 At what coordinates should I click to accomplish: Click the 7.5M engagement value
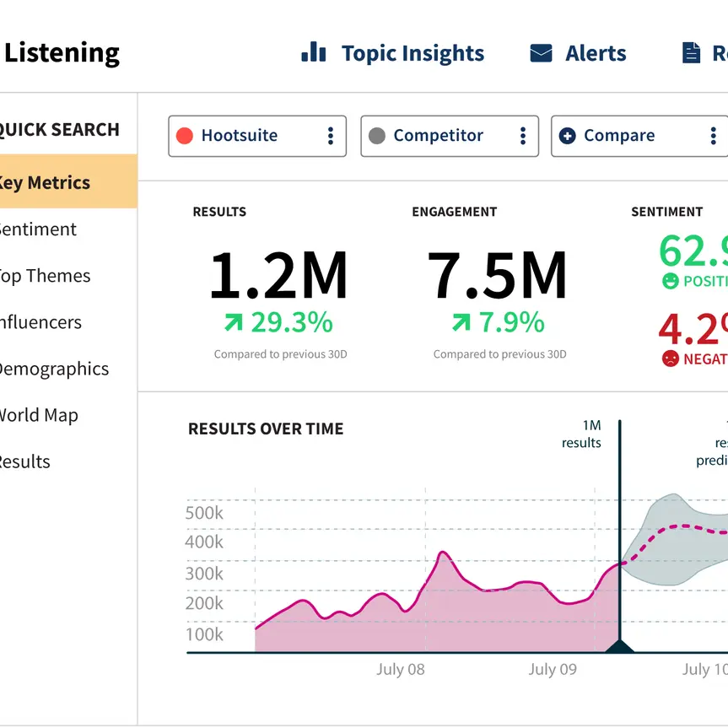pyautogui.click(x=497, y=275)
